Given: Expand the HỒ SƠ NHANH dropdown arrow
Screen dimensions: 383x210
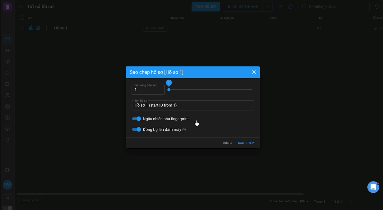Looking at the screenshot, I should [267, 7].
